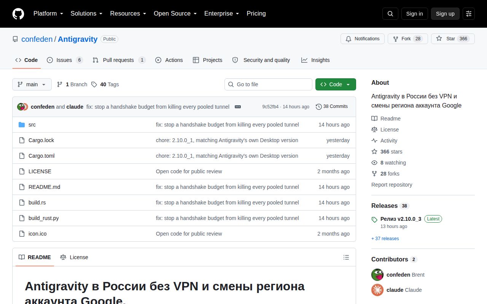The image size is (487, 304).
Task: Open the Contributors heading link
Action: (390, 259)
